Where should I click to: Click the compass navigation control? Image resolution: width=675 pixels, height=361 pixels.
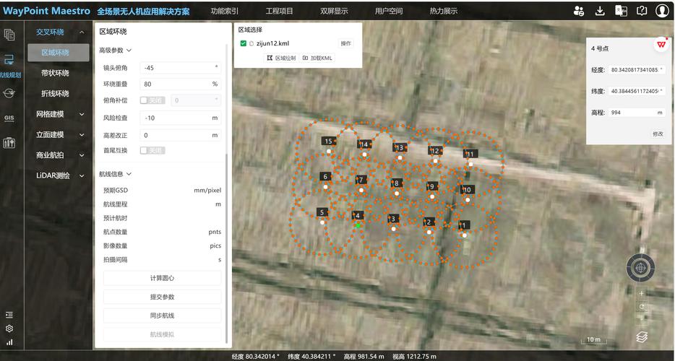point(640,269)
